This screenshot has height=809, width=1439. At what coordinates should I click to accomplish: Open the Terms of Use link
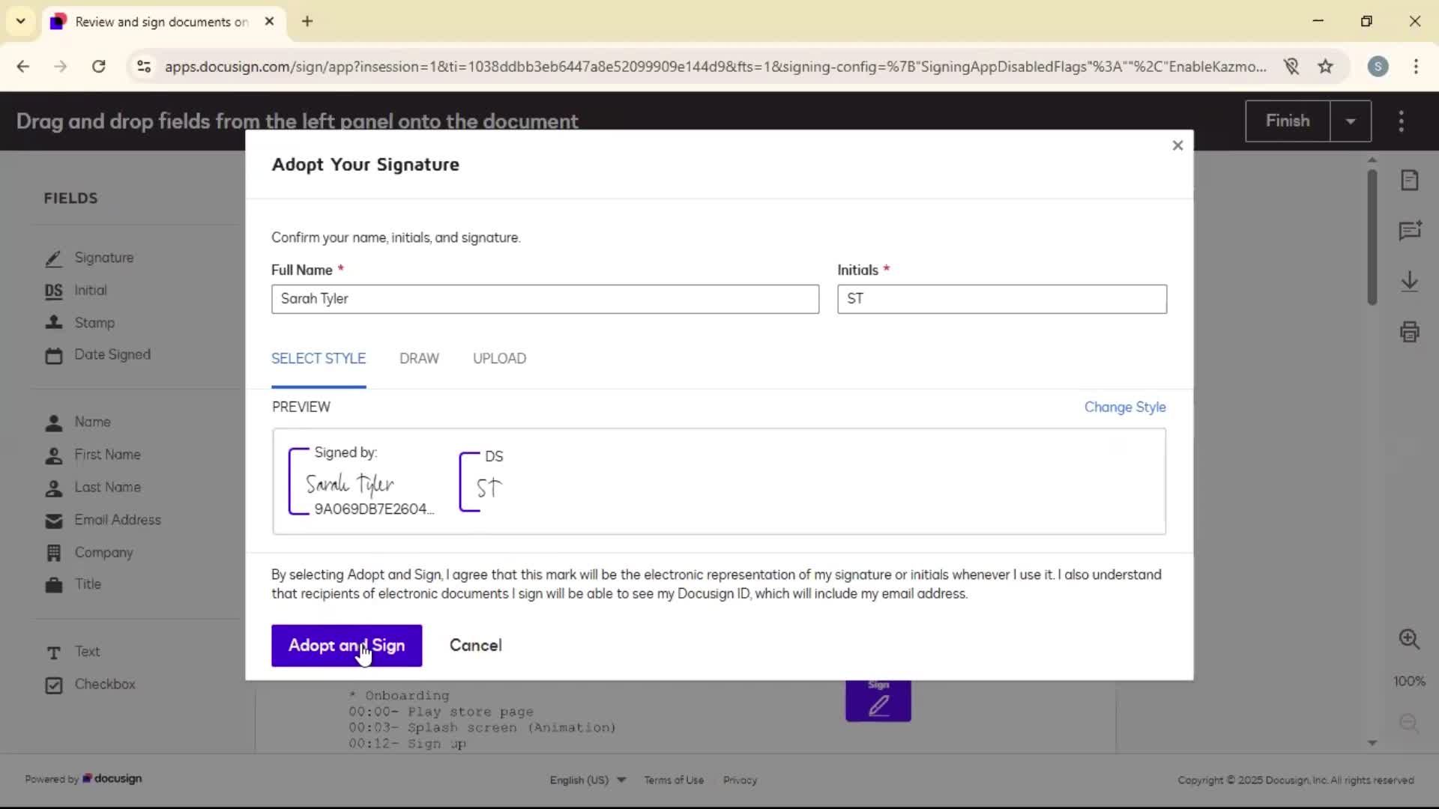674,780
